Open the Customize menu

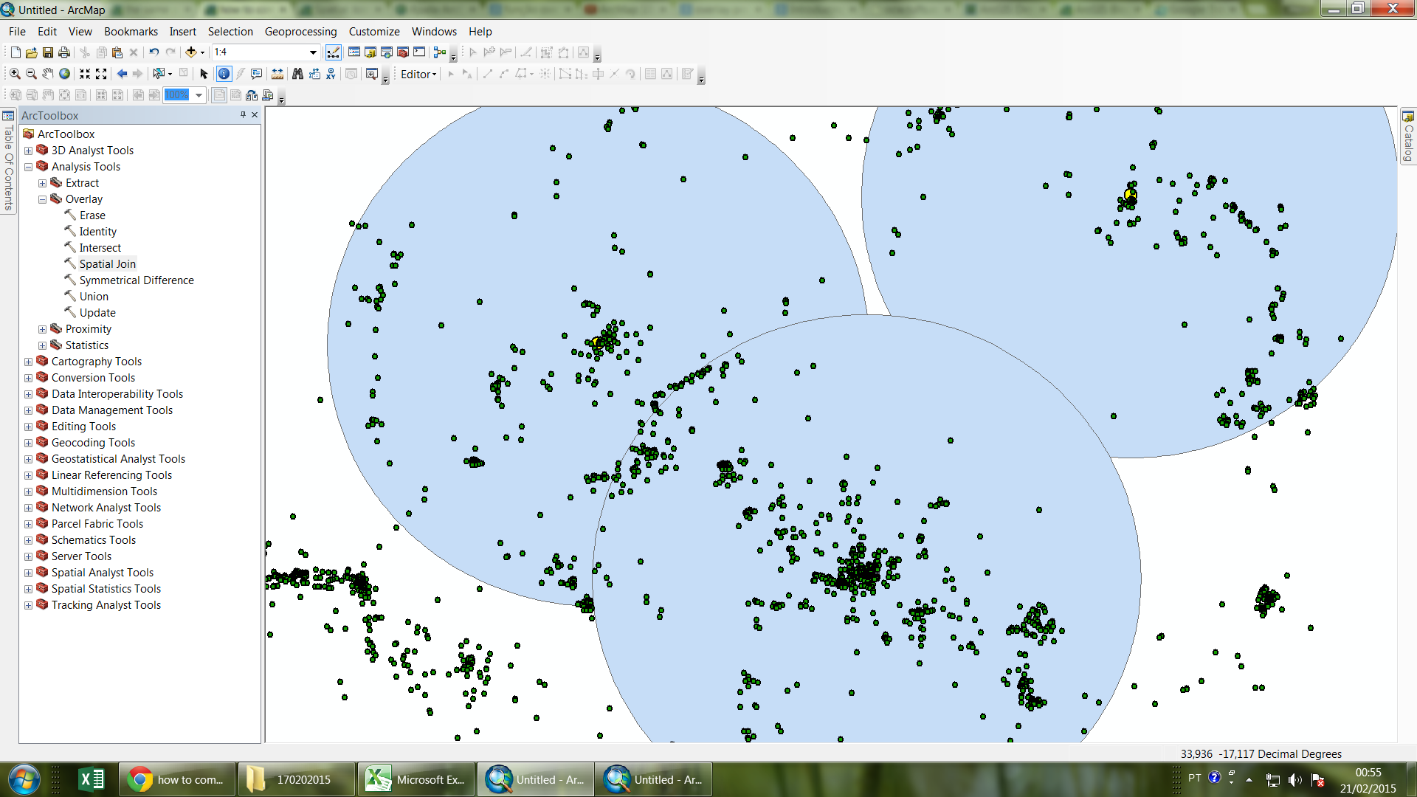(x=374, y=32)
